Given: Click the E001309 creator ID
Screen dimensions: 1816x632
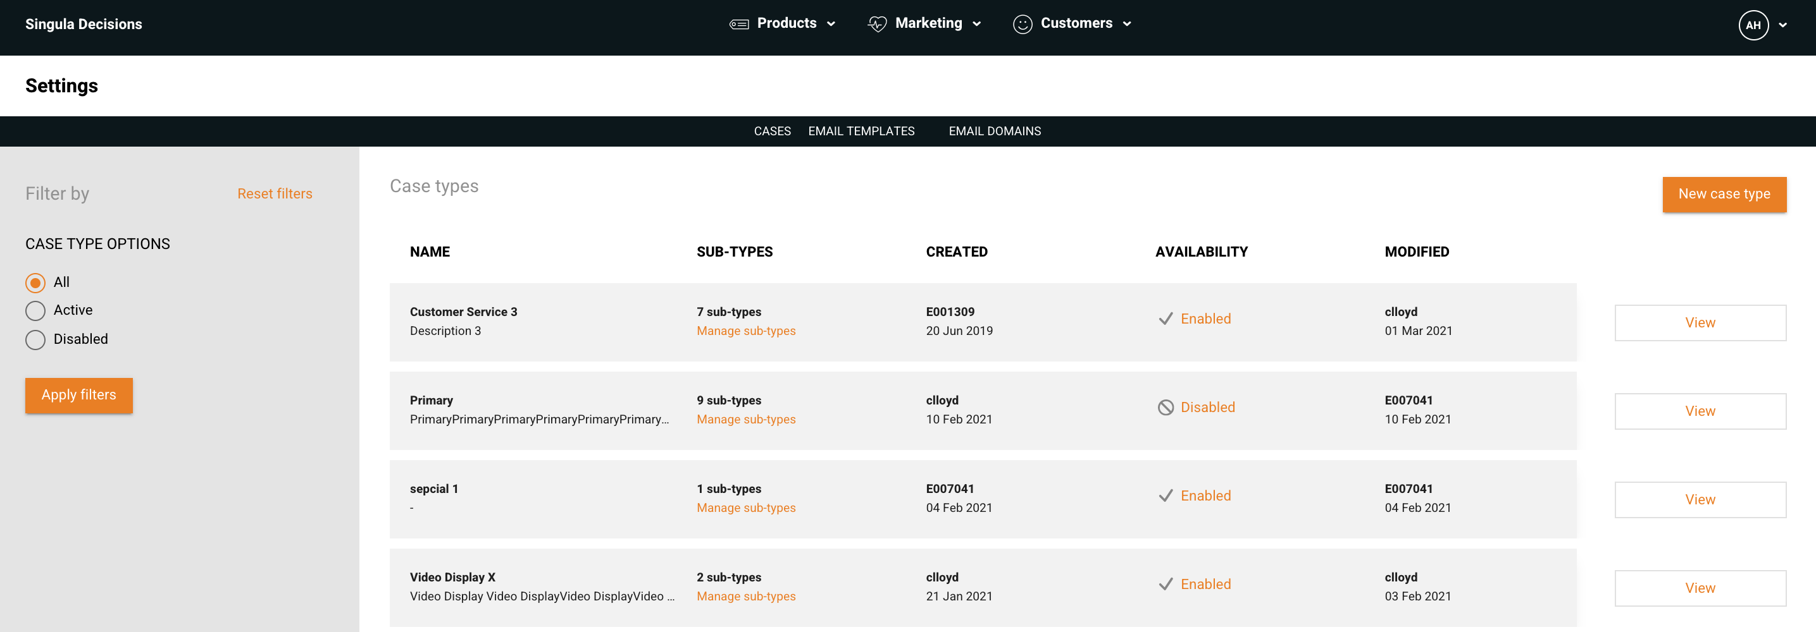Looking at the screenshot, I should coord(950,312).
